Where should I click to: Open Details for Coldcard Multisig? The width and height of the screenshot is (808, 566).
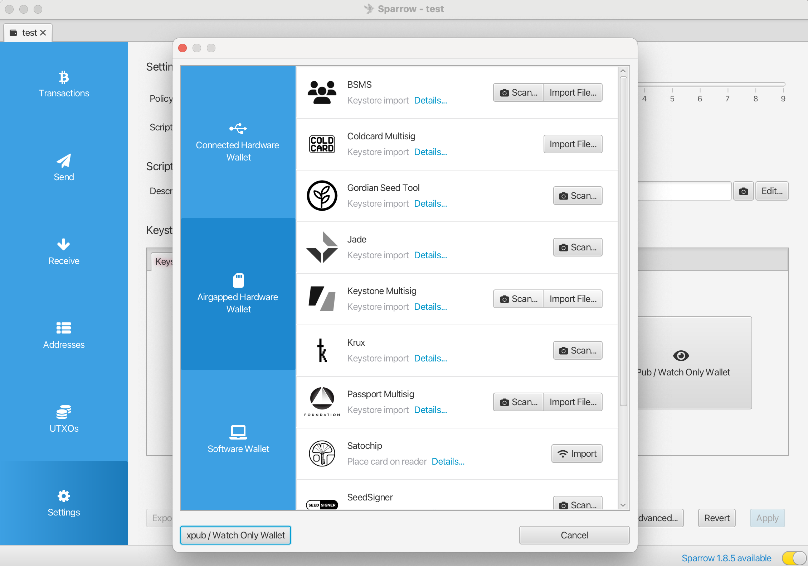pyautogui.click(x=430, y=152)
